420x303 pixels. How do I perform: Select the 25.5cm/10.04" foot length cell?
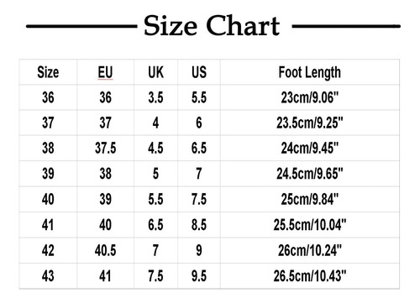click(310, 225)
